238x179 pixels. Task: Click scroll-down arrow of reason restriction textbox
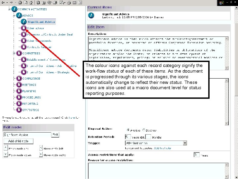coord(226,177)
